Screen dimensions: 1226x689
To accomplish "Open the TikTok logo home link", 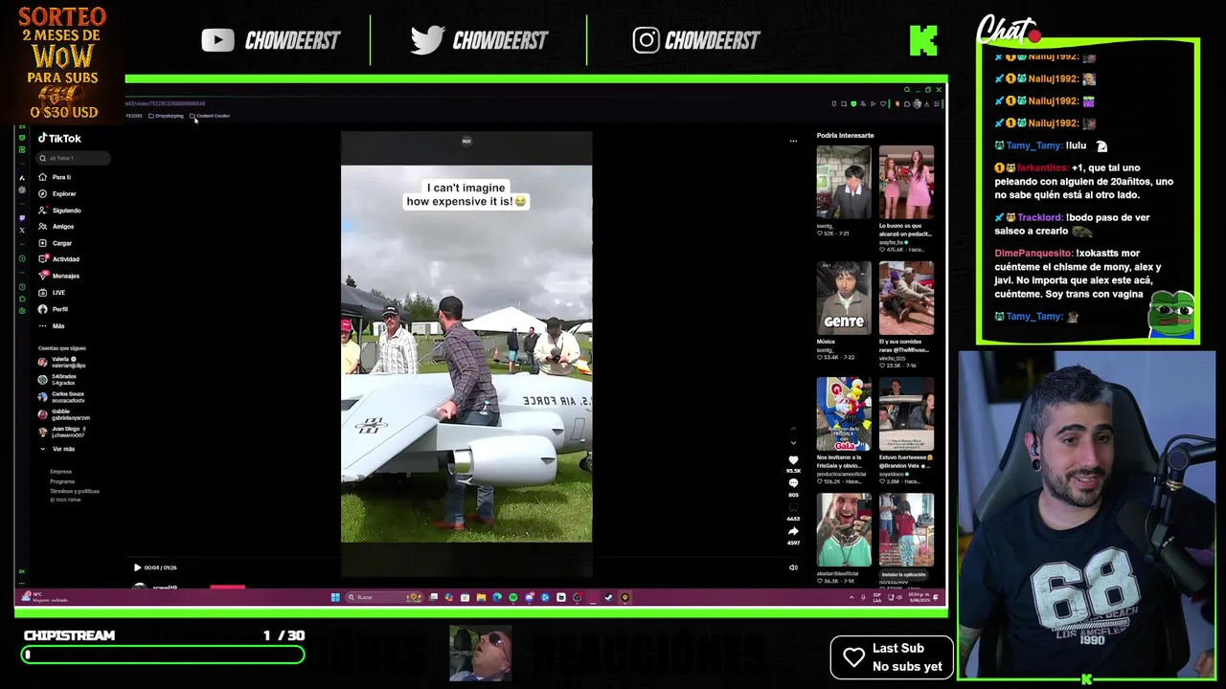I will [59, 139].
